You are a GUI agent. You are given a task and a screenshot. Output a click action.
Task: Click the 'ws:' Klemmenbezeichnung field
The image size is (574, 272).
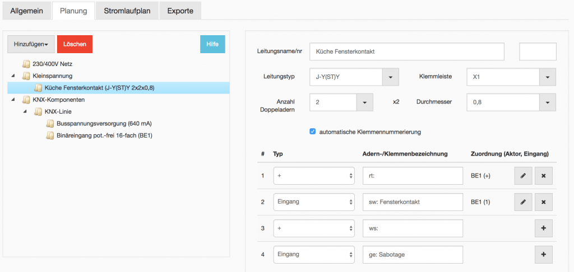click(x=413, y=228)
